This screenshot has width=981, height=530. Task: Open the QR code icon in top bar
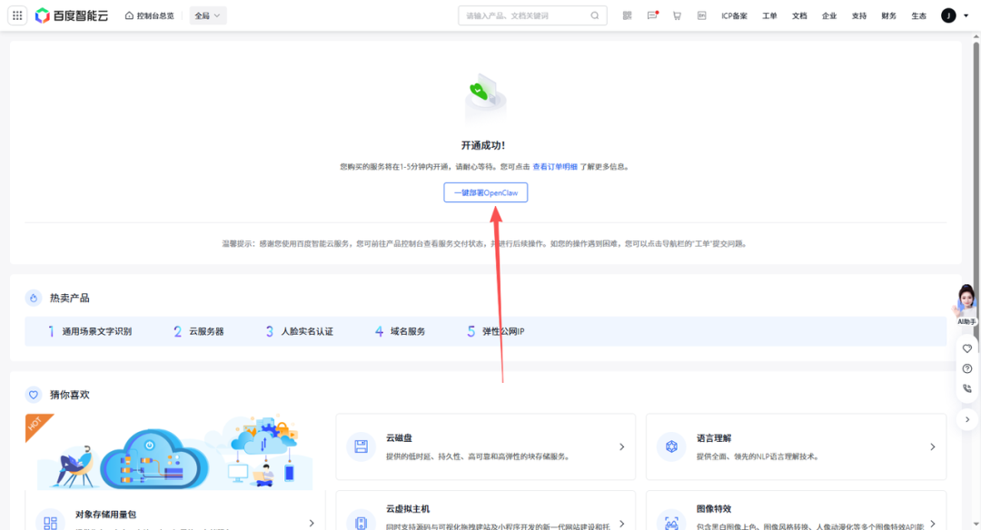pyautogui.click(x=626, y=15)
